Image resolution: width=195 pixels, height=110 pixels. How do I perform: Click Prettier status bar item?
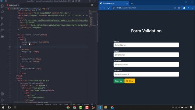pos(85,105)
